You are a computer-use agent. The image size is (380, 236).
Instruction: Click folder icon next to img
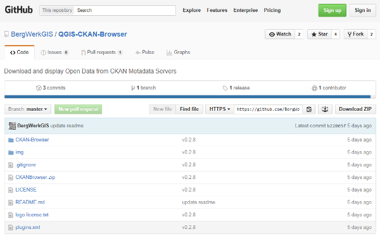(11, 152)
